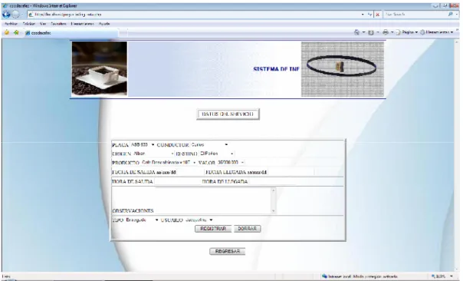This screenshot has height=281, width=463.
Task: Click the Feeds icon in the command bar
Action: click(371, 32)
